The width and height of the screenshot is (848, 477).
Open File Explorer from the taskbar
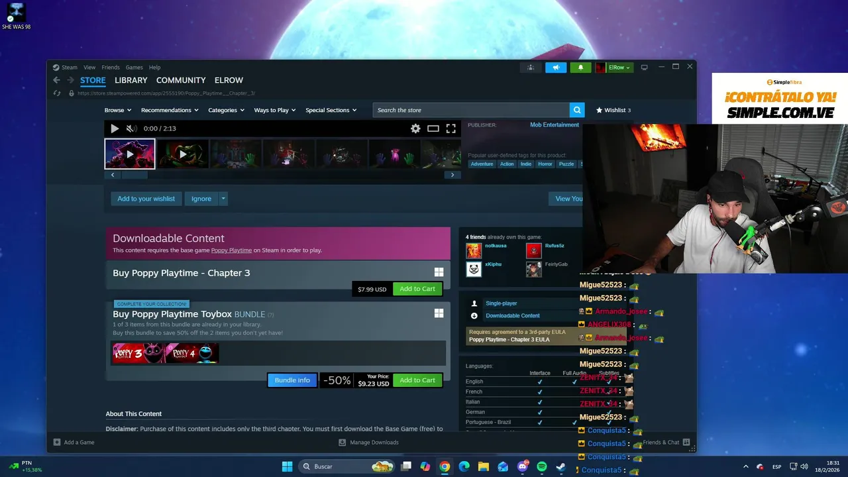click(x=484, y=466)
